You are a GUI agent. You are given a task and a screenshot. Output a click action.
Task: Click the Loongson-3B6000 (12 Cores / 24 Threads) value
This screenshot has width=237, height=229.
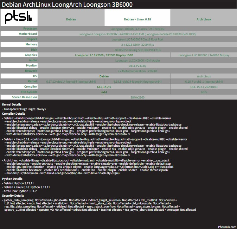pos(137,29)
